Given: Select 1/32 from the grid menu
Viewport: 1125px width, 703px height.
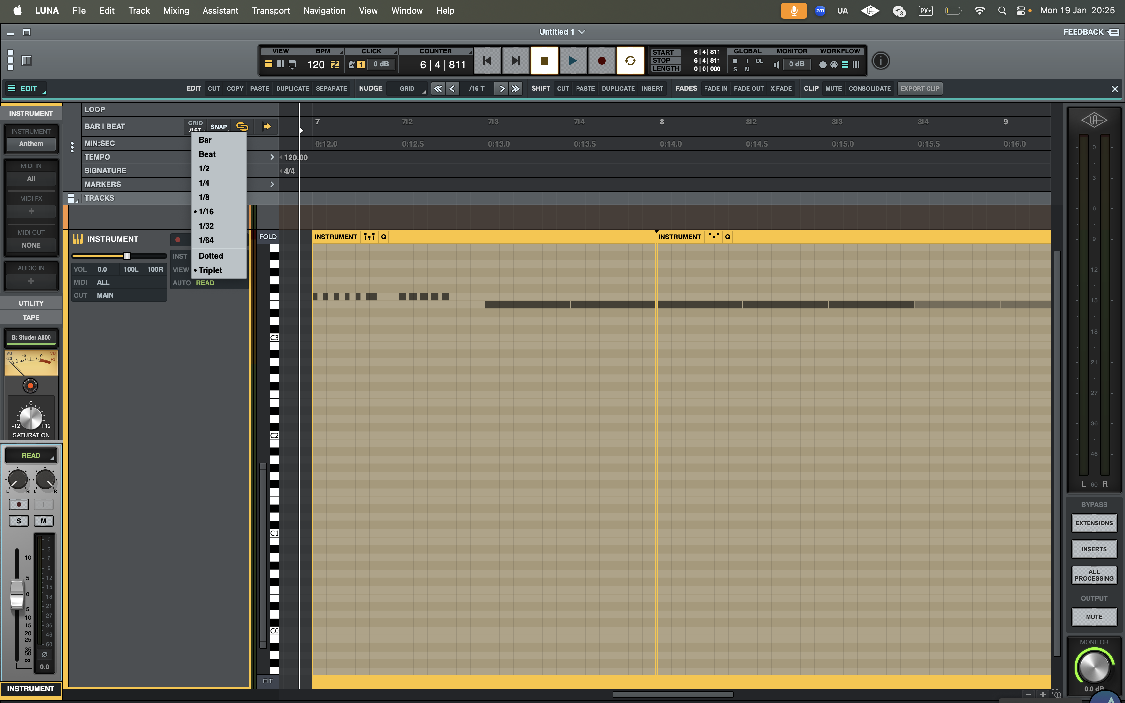Looking at the screenshot, I should 206,226.
